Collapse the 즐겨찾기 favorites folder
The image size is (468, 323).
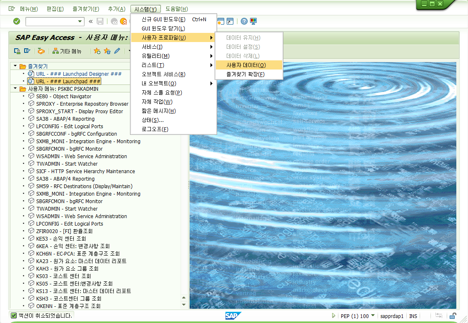pos(15,66)
